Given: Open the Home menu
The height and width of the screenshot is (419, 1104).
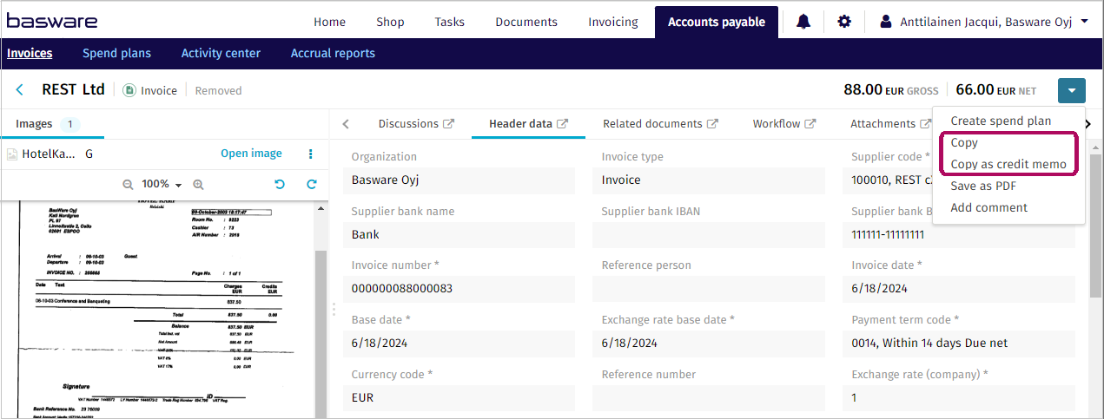Looking at the screenshot, I should [329, 22].
